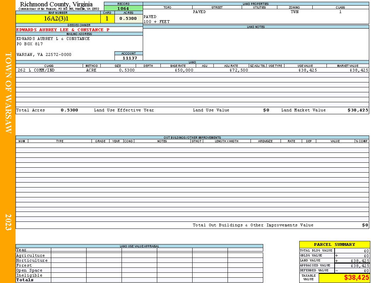The height and width of the screenshot is (283, 371).
Task: Click the OUT BUILDINGS/OTHER IMPROVEMENTS header
Action: coord(192,138)
